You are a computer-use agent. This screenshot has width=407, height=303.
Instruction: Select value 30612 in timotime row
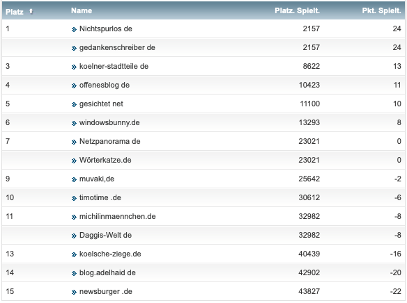click(309, 197)
